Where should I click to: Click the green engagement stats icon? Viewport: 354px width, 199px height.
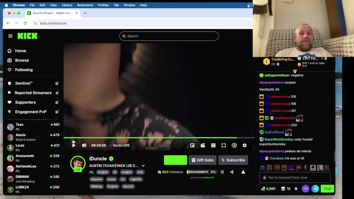coord(222,172)
